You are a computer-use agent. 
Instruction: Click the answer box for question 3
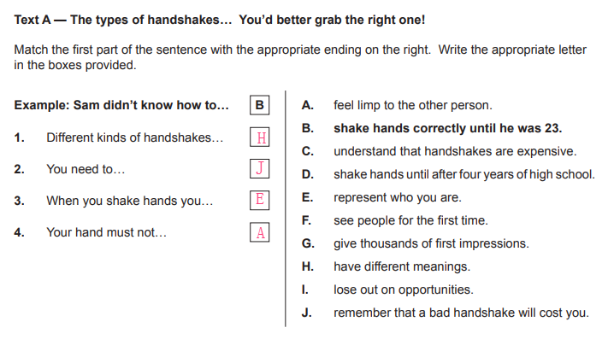point(261,201)
